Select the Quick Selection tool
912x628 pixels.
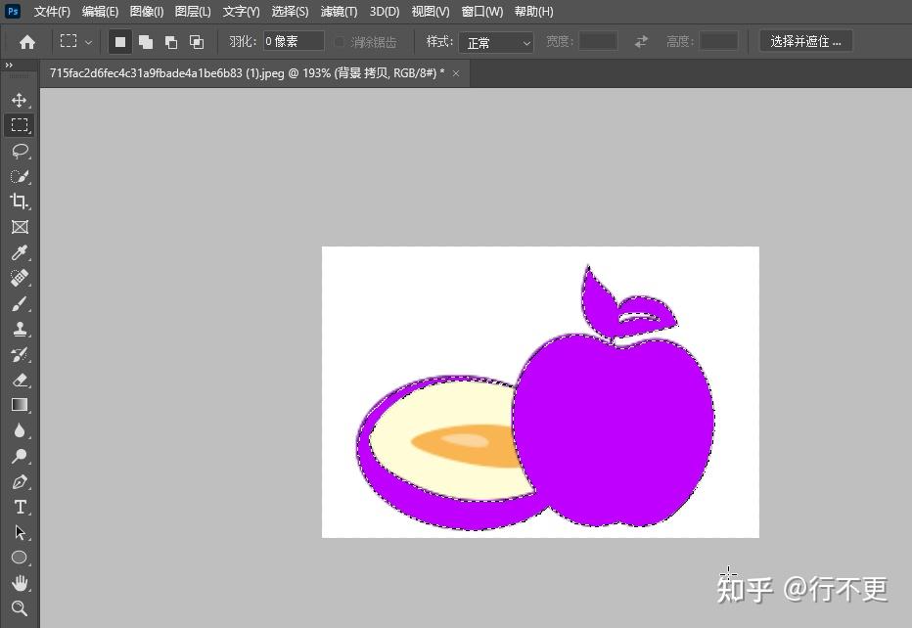[20, 176]
